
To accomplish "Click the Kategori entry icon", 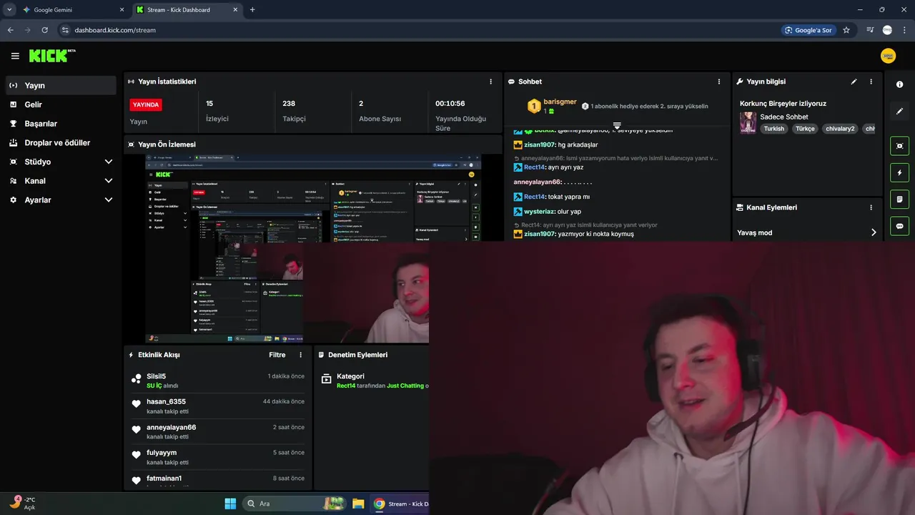I will pyautogui.click(x=326, y=378).
